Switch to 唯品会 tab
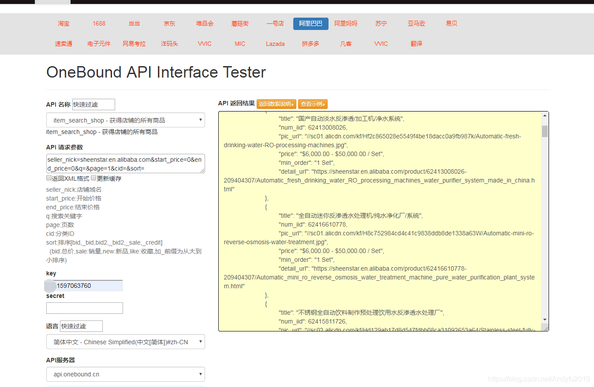594x387 pixels. click(x=205, y=24)
